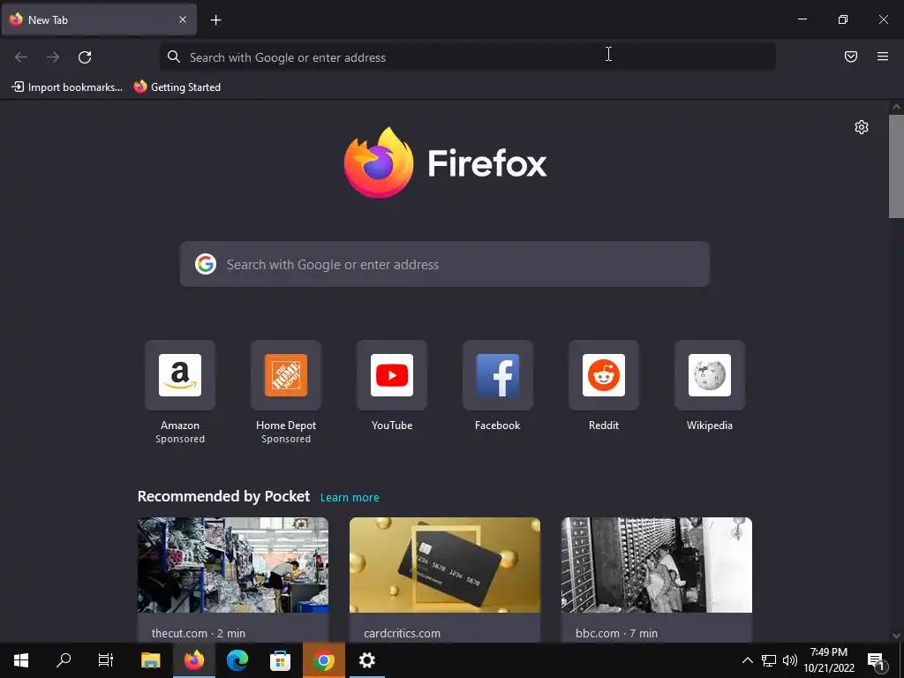Open the taskbar clock and date
The image size is (904, 678).
click(x=829, y=660)
